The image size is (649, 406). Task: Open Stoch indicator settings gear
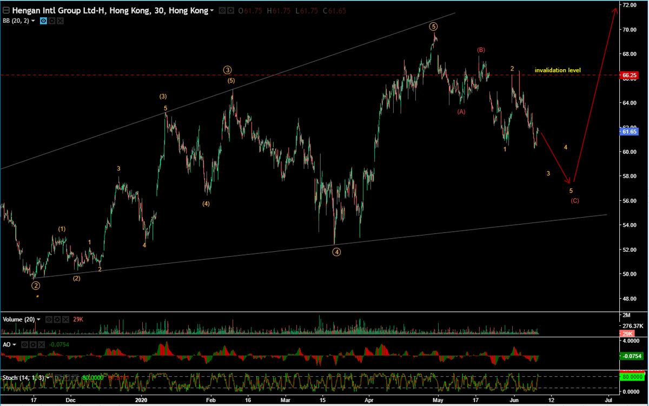click(x=67, y=377)
